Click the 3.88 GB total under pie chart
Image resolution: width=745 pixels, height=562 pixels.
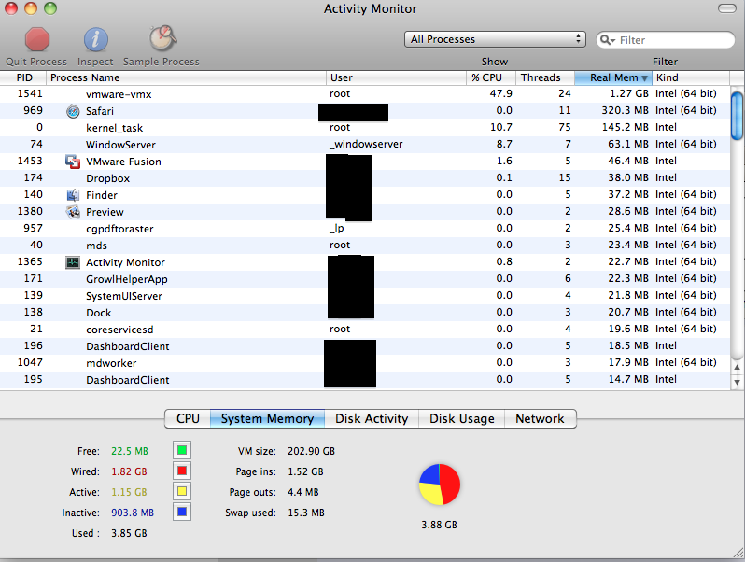[439, 525]
